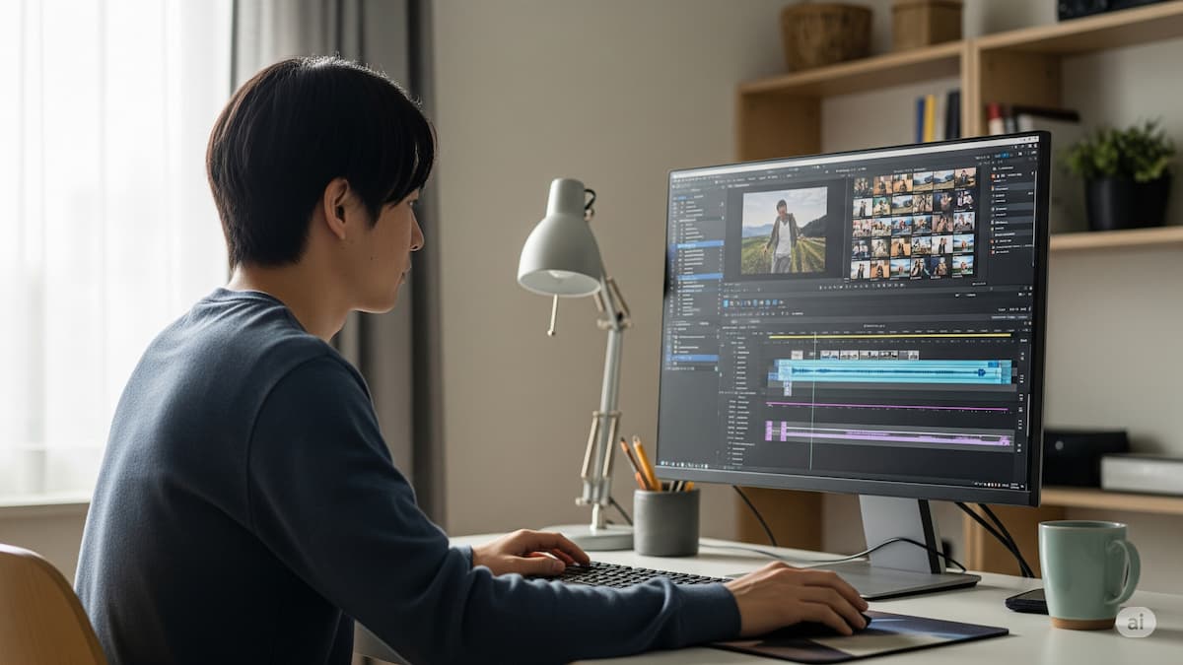
Task: Open the top-left thumbnail in the media grid
Action: click(x=862, y=187)
